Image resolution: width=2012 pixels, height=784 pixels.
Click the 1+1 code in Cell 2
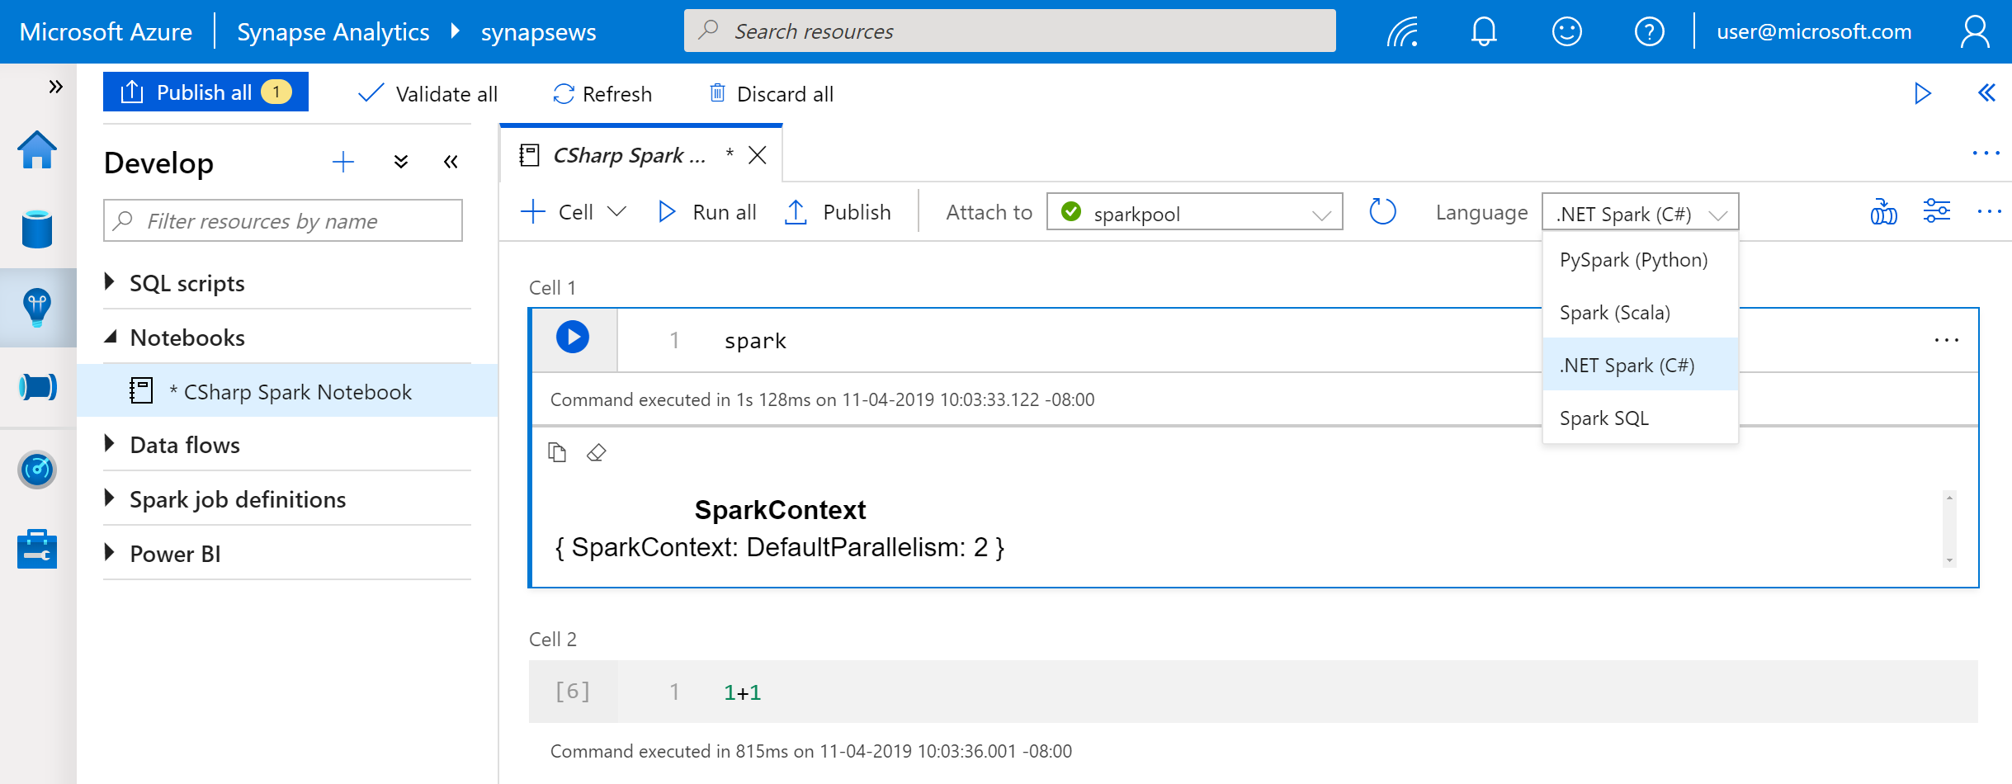742,692
